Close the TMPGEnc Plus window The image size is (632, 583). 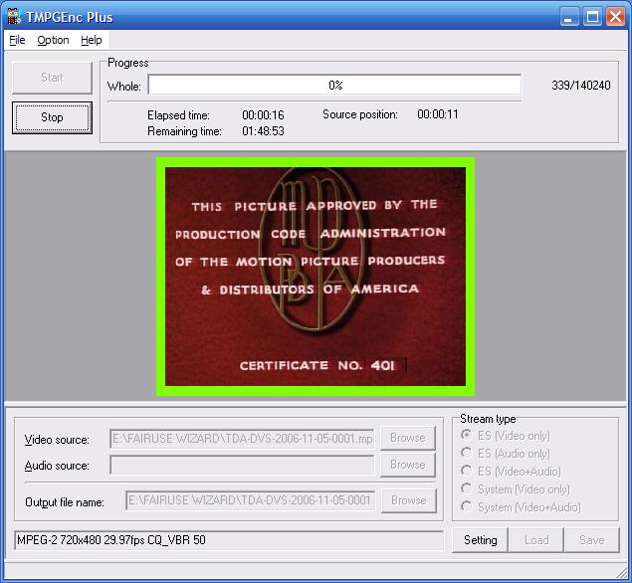(x=615, y=17)
